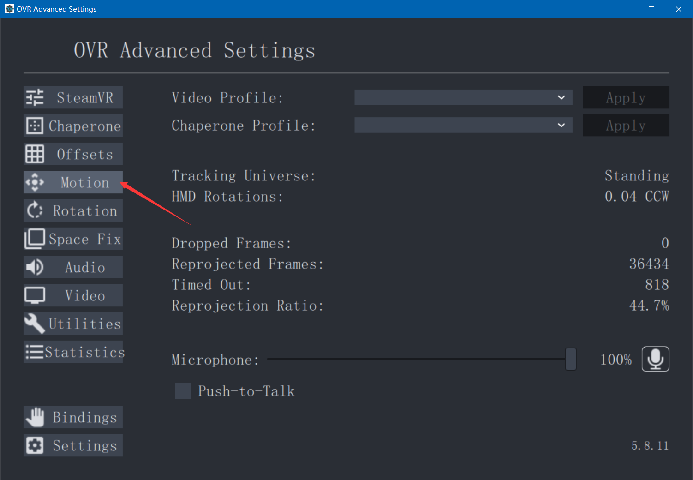Screen dimensions: 693x480
Task: Open Audio via the speaker icon
Action: pyautogui.click(x=35, y=267)
